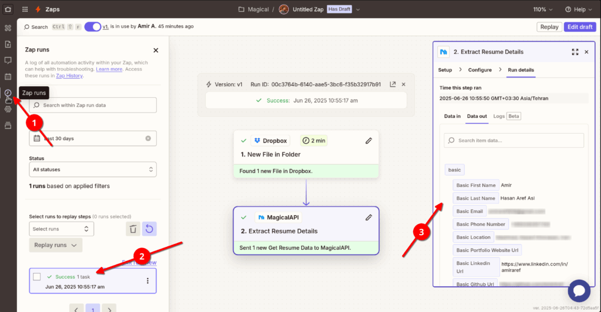
Task: Open the chat support bubble
Action: [579, 290]
